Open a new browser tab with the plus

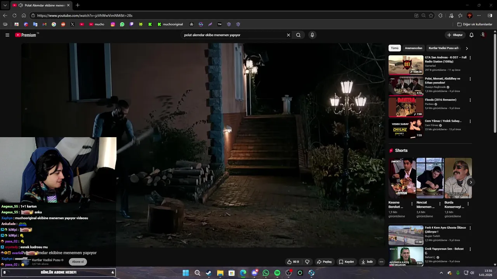pyautogui.click(x=78, y=5)
